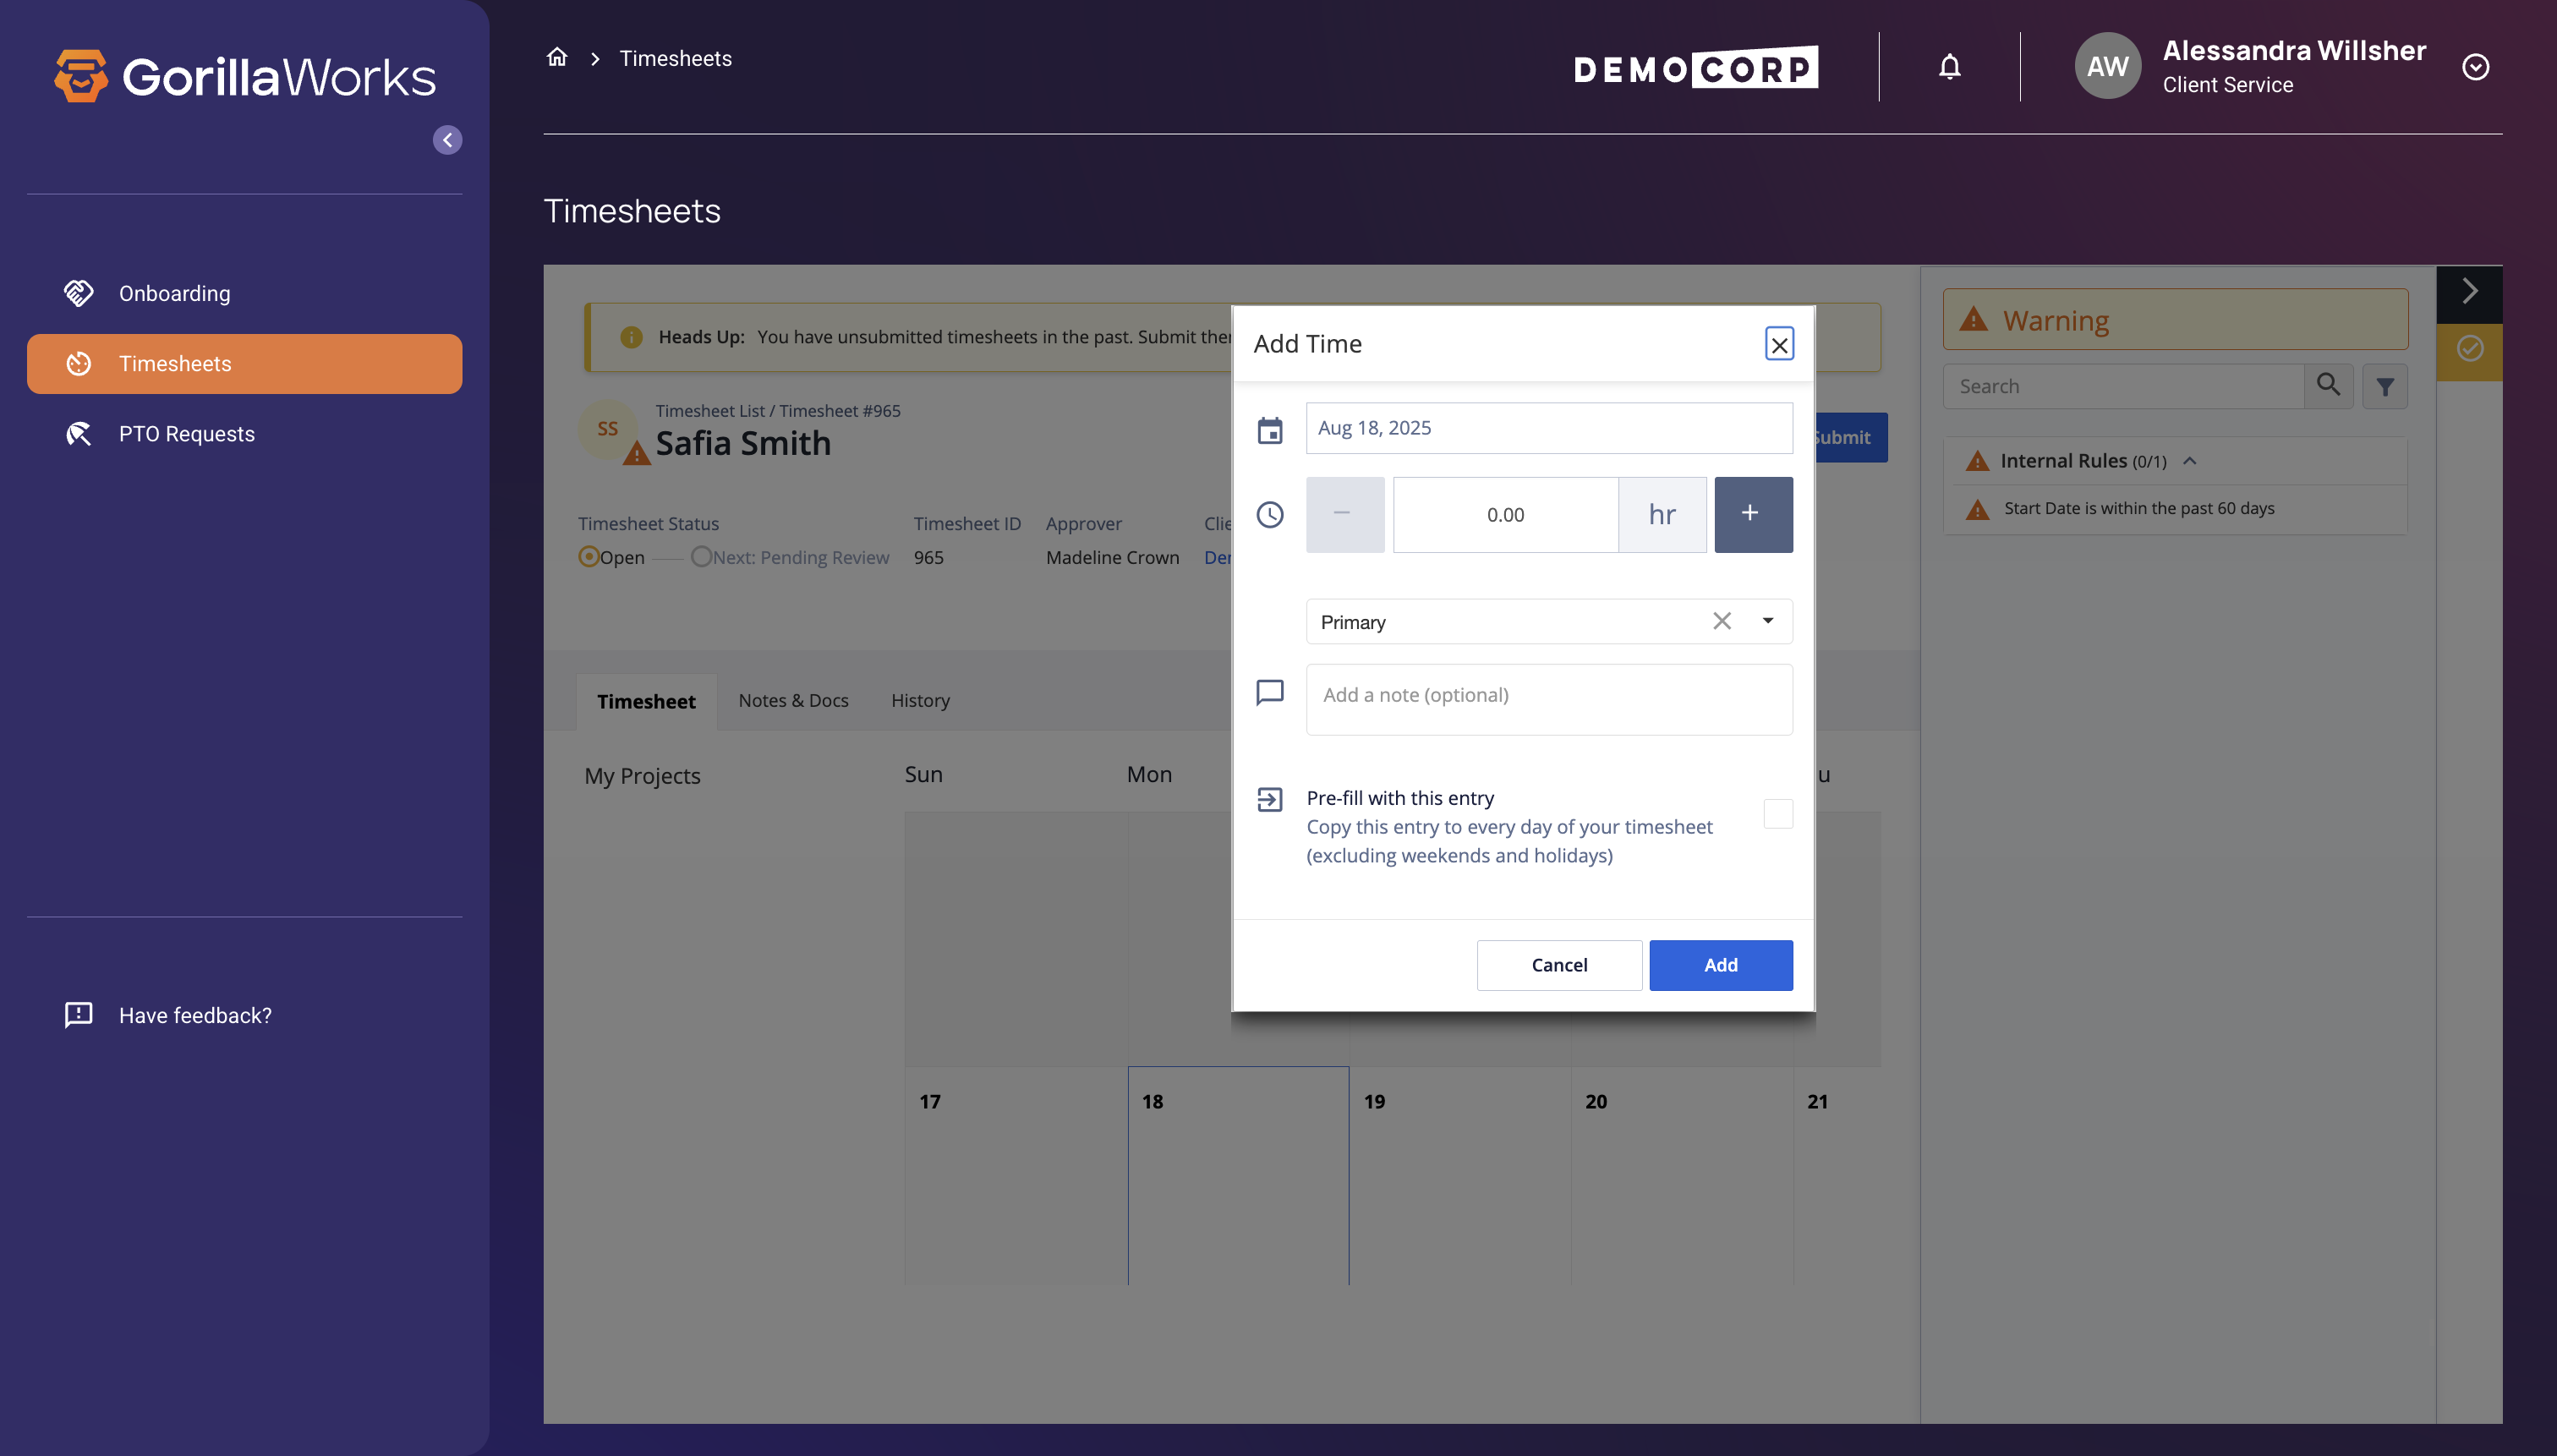
Task: Click the home breadcrumb icon
Action: 557,58
